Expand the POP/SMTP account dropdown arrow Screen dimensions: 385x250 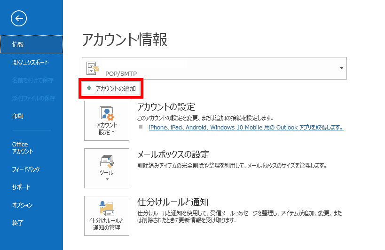tap(341, 68)
